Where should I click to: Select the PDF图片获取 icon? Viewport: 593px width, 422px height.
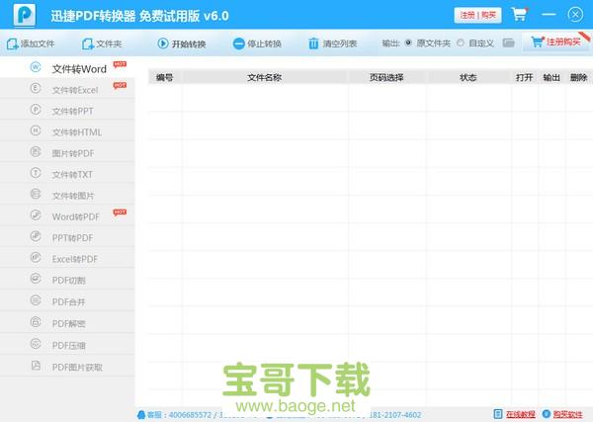point(36,366)
